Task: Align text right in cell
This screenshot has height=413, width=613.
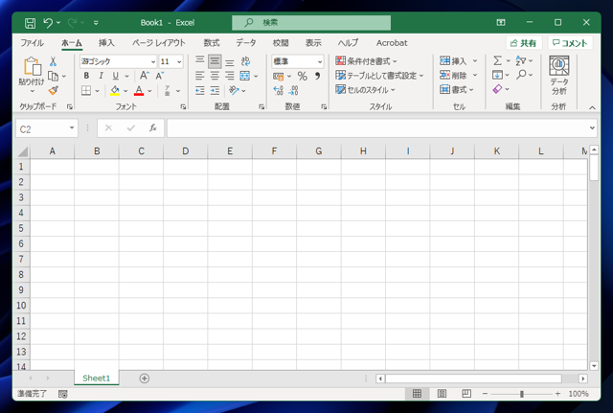Action: point(230,76)
